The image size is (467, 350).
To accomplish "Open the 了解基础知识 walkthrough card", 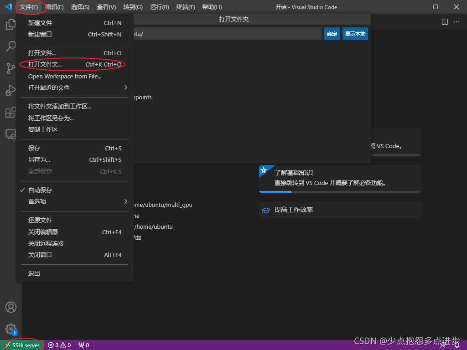I will pyautogui.click(x=340, y=179).
